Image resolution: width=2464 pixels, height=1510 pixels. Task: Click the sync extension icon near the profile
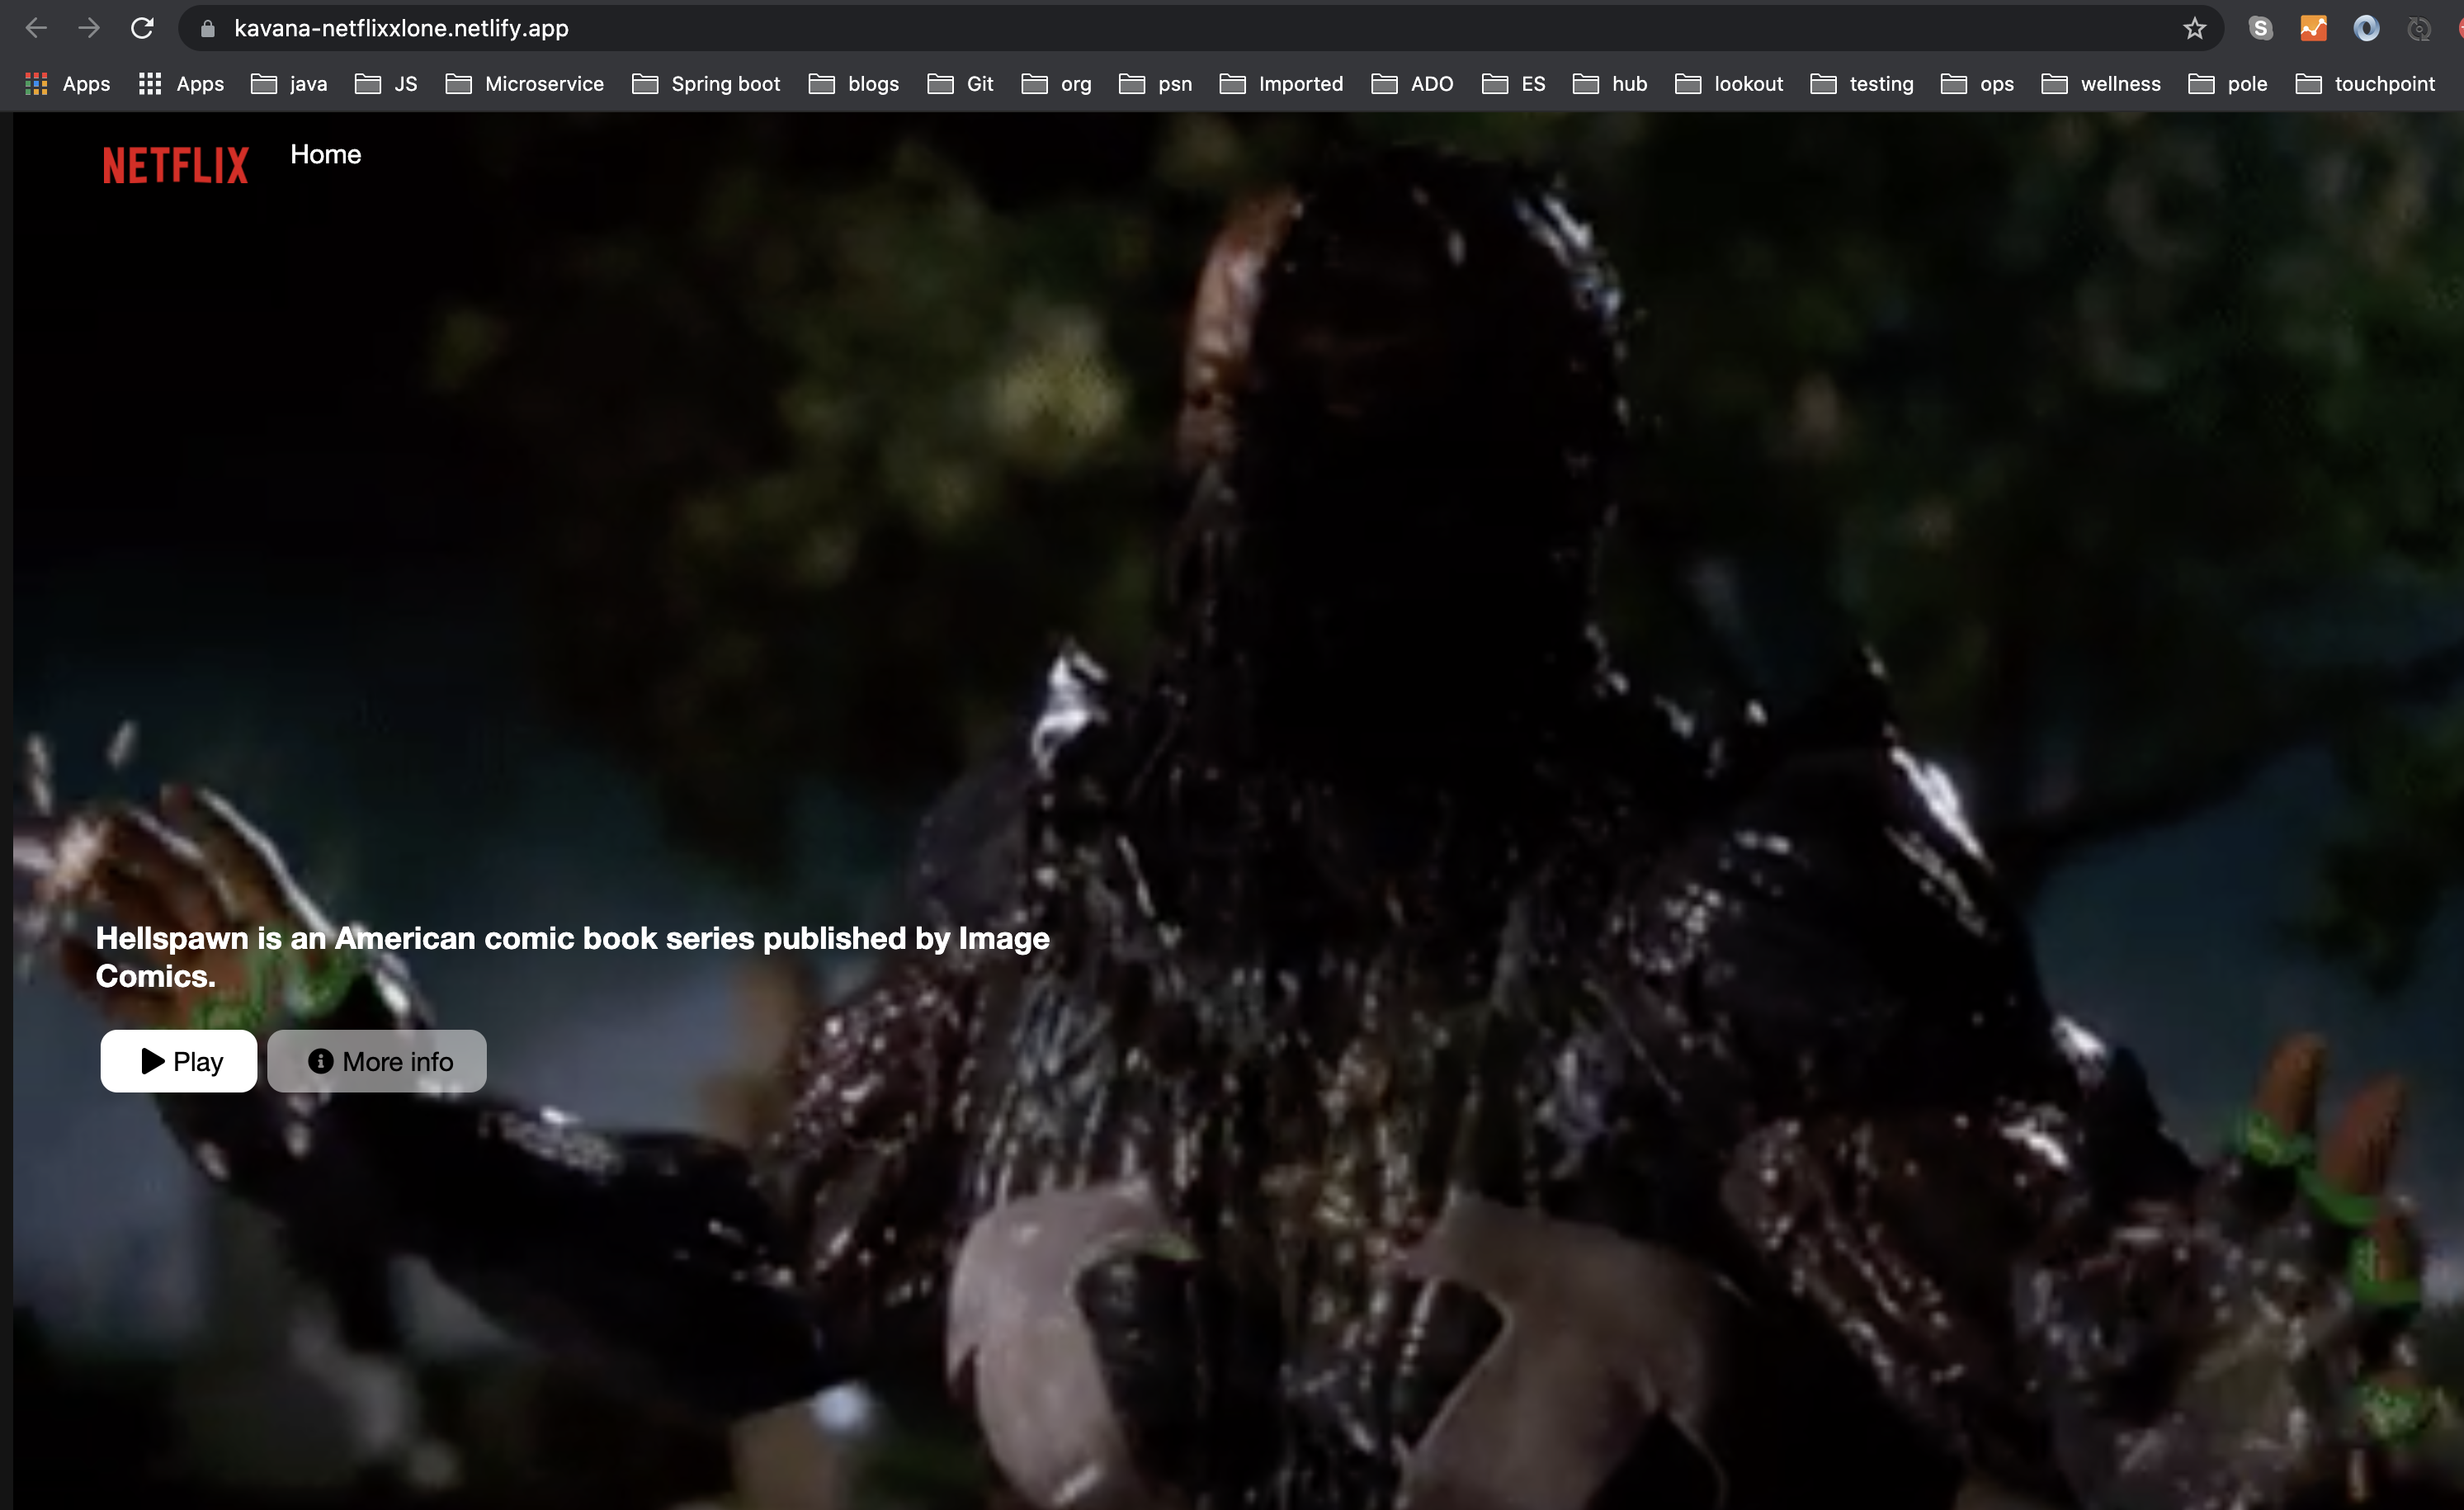coord(2419,27)
